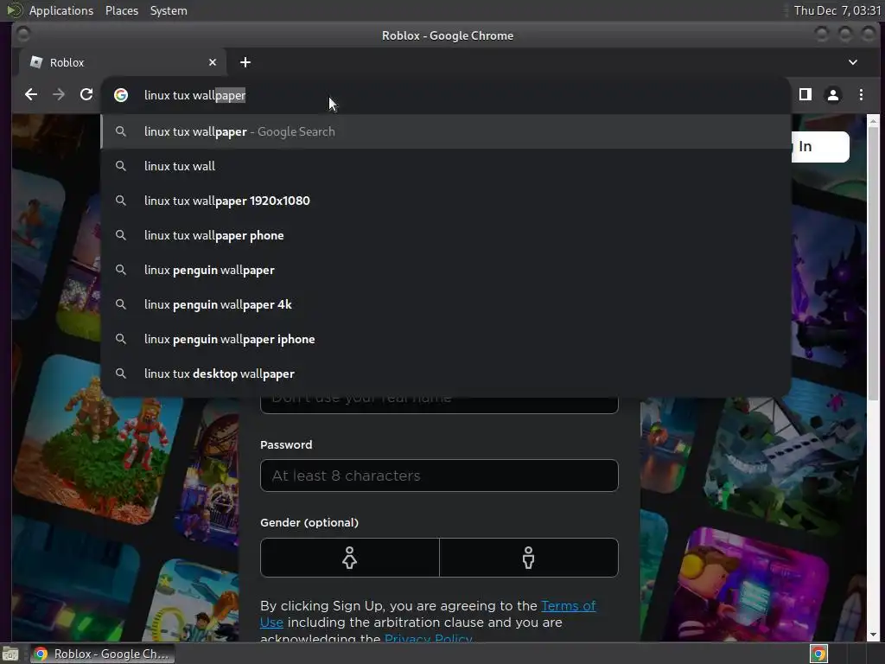Click into the address bar text
The image size is (885, 664).
194,95
